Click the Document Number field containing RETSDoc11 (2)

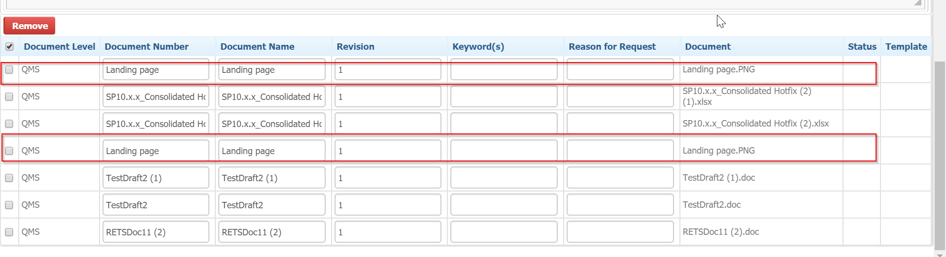156,232
